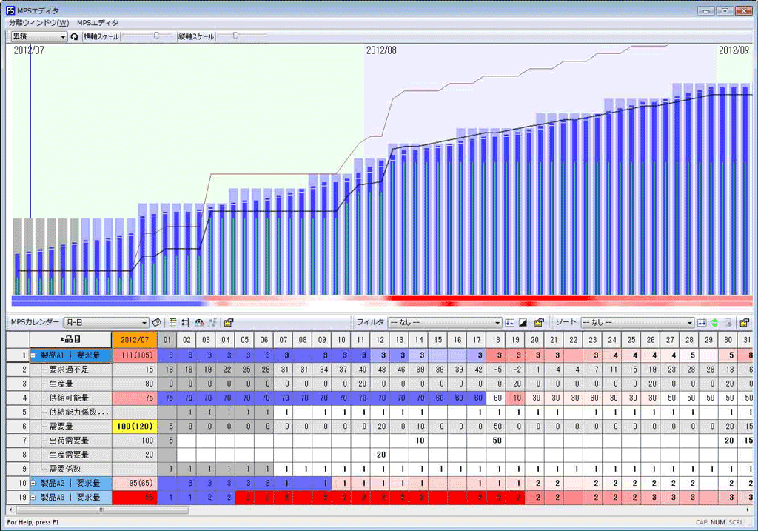Click the 2012/08 label on the chart
The height and width of the screenshot is (531, 758).
click(x=381, y=50)
